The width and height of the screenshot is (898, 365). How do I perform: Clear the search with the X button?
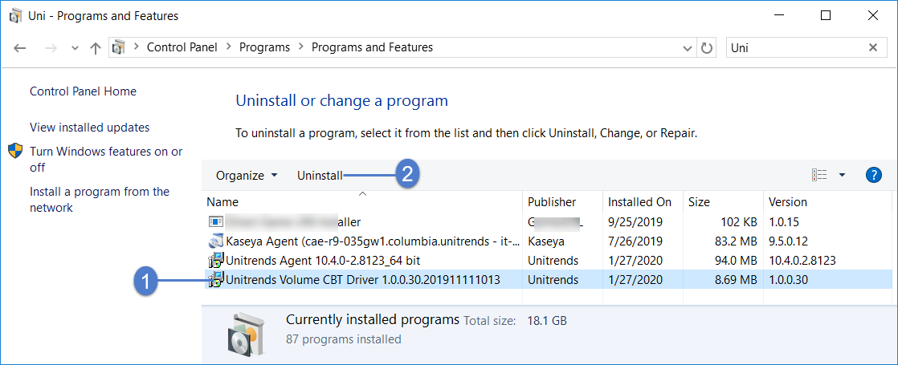pos(873,48)
